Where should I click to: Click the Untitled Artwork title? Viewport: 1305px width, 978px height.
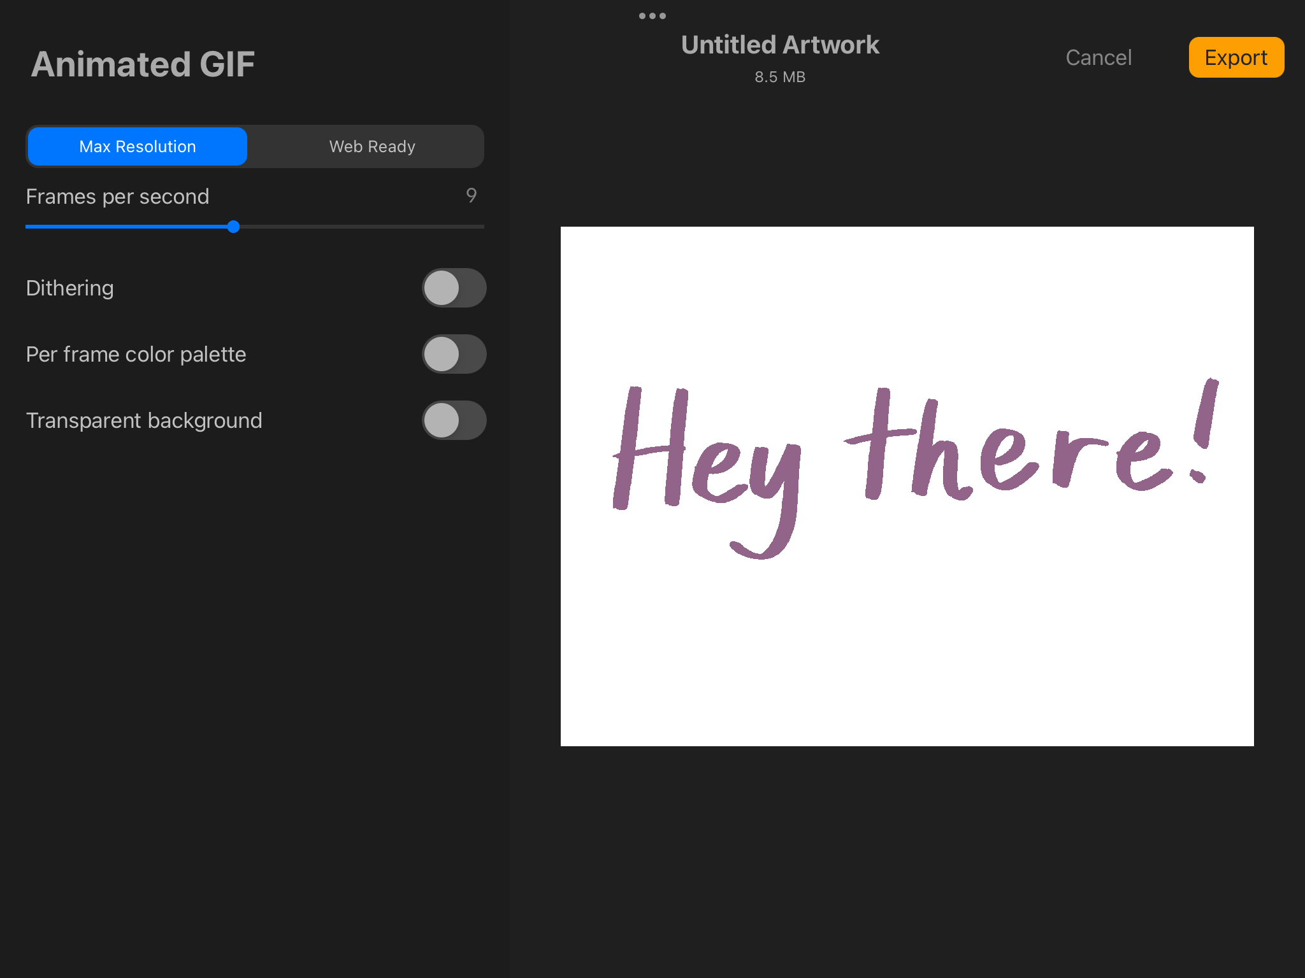[x=780, y=45]
